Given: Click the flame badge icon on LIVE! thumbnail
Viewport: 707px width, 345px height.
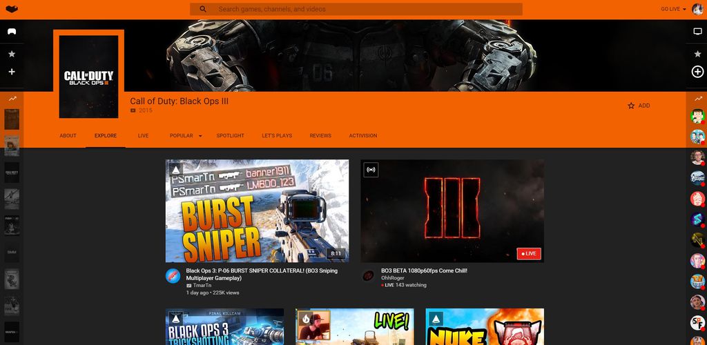Looking at the screenshot, I should (306, 319).
